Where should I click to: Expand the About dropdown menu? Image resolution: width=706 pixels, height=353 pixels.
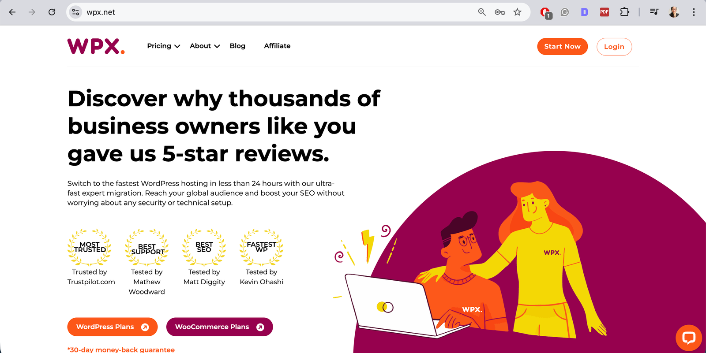pos(205,46)
